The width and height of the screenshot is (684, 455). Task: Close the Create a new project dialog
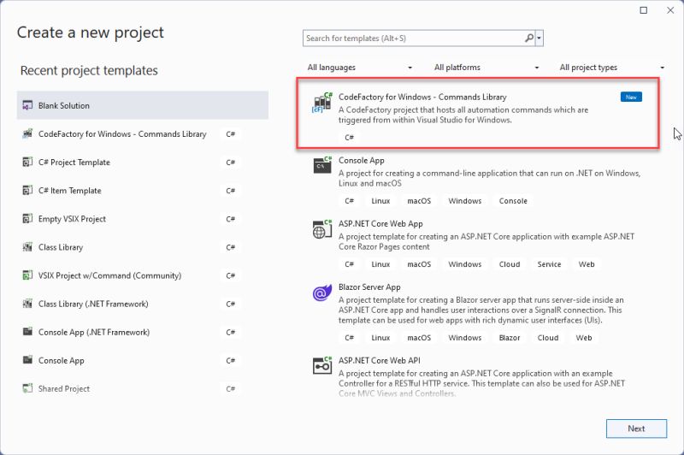coord(670,10)
